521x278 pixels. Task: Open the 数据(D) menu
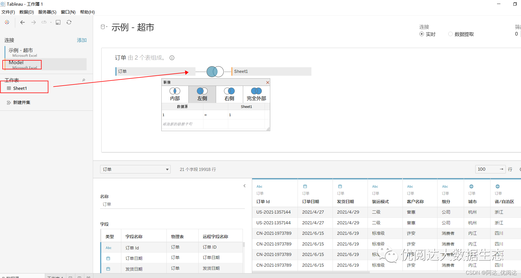pyautogui.click(x=27, y=12)
